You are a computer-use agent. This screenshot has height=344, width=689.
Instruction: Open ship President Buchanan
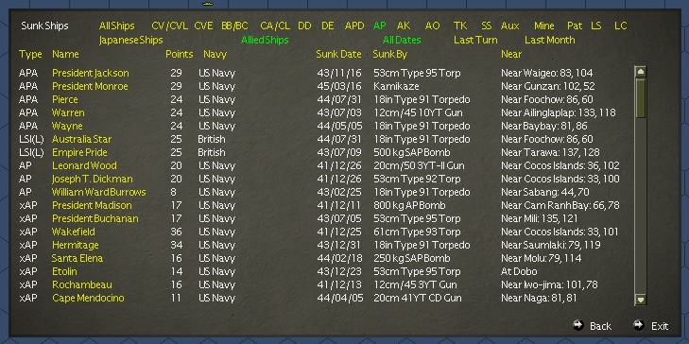tap(95, 218)
